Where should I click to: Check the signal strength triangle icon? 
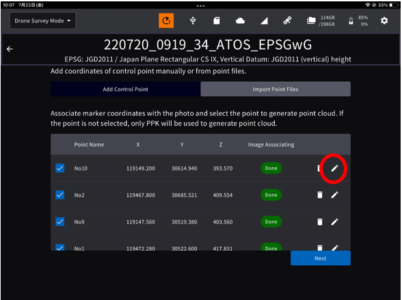coord(264,20)
